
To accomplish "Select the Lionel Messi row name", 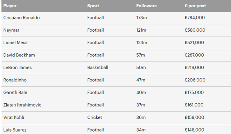I will coord(16,42).
